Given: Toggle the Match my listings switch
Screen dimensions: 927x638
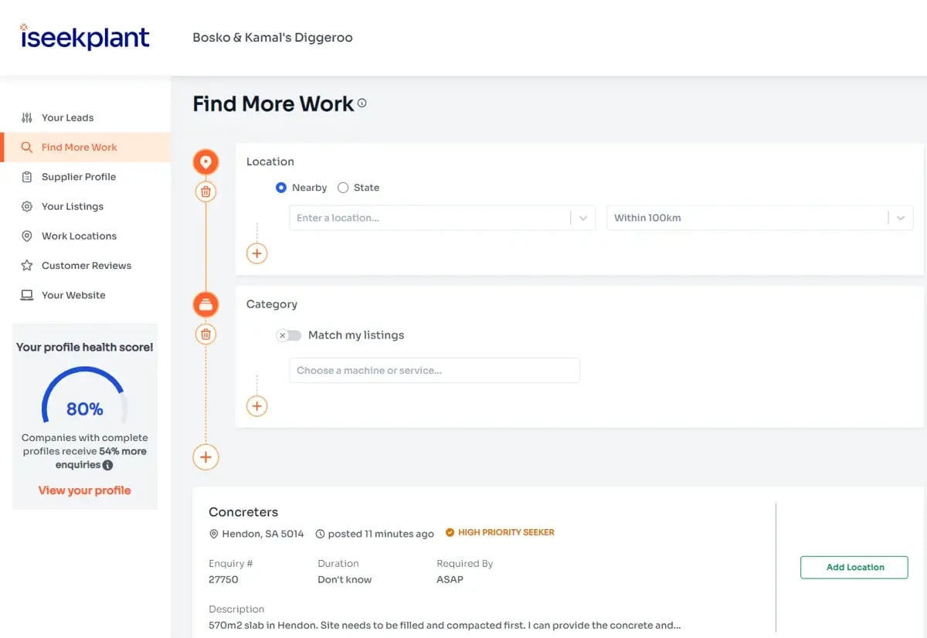Looking at the screenshot, I should [289, 335].
